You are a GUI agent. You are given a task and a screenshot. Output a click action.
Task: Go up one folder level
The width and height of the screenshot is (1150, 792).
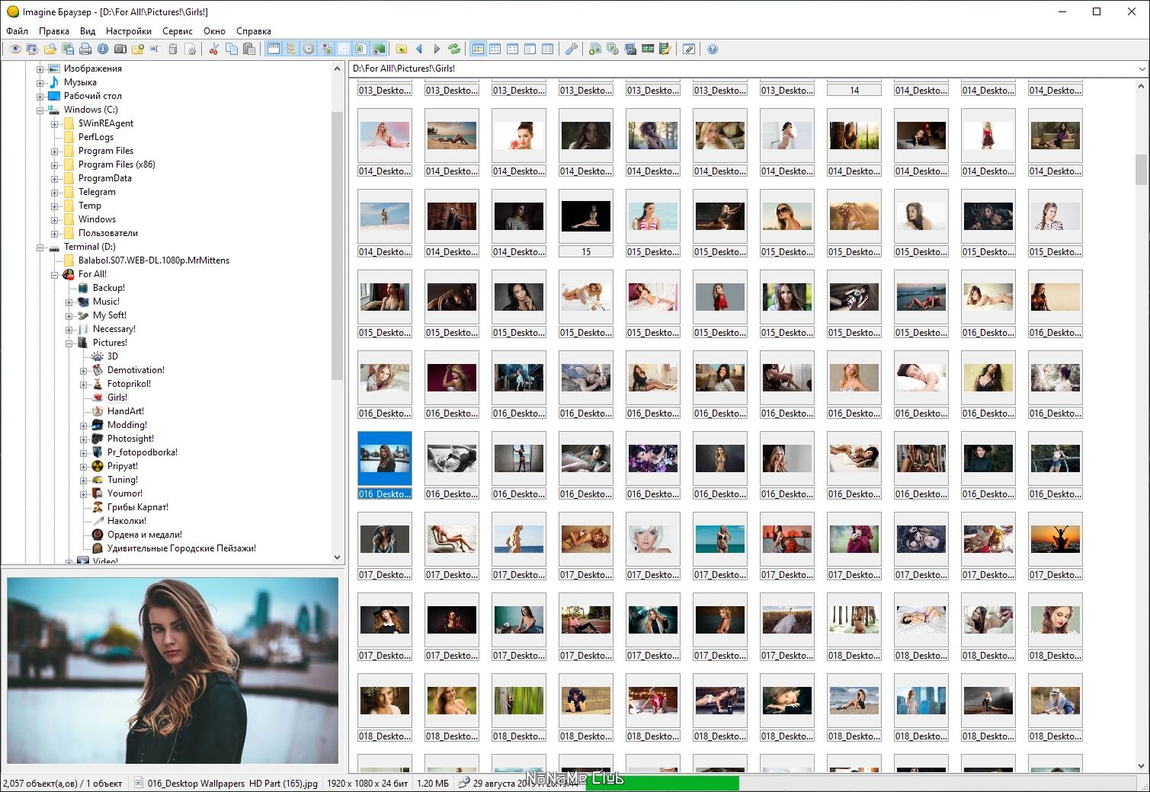(402, 49)
